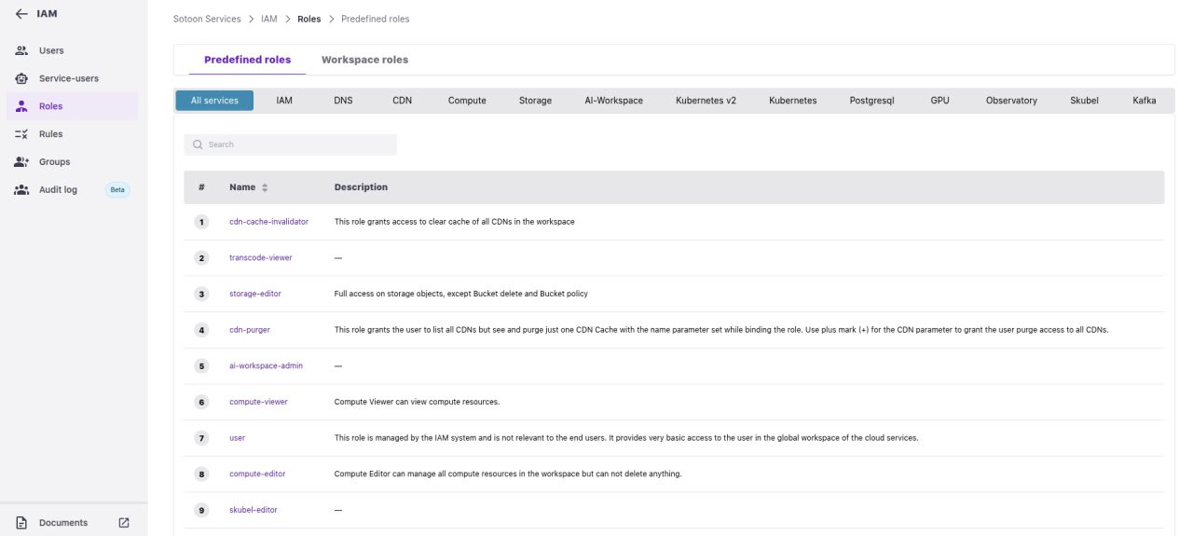Filter roles by Kafka service
1193x536 pixels.
click(x=1145, y=101)
